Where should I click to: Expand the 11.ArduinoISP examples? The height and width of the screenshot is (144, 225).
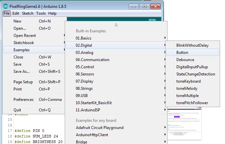point(116,110)
